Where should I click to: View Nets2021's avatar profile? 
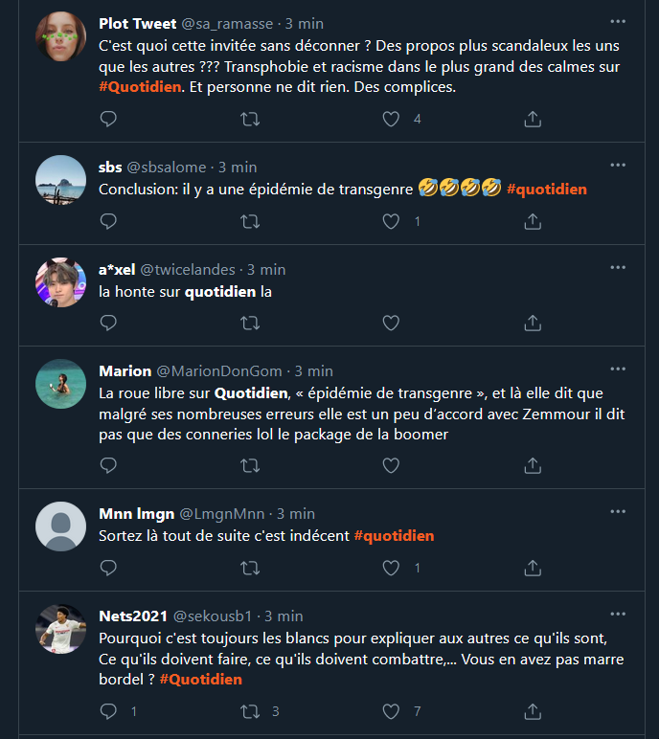point(61,629)
